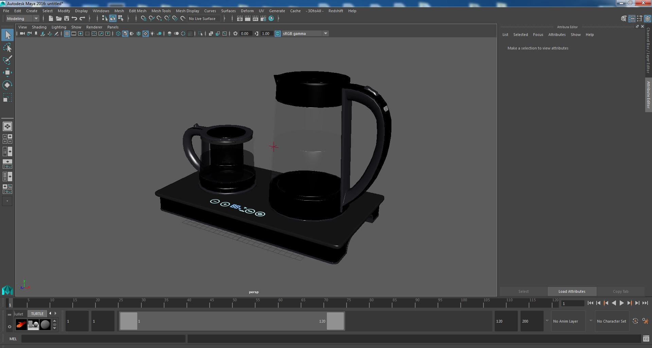
Task: Pick the Paint Selection tool
Action: [7, 60]
